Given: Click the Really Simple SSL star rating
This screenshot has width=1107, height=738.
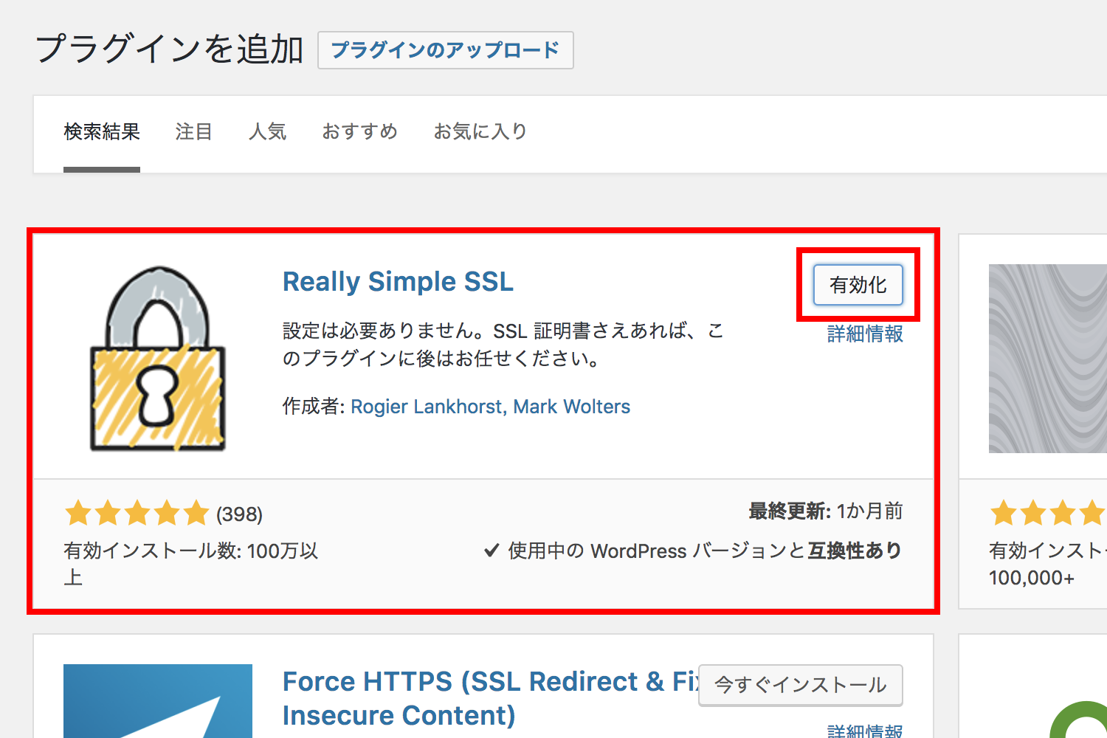Looking at the screenshot, I should [x=137, y=513].
